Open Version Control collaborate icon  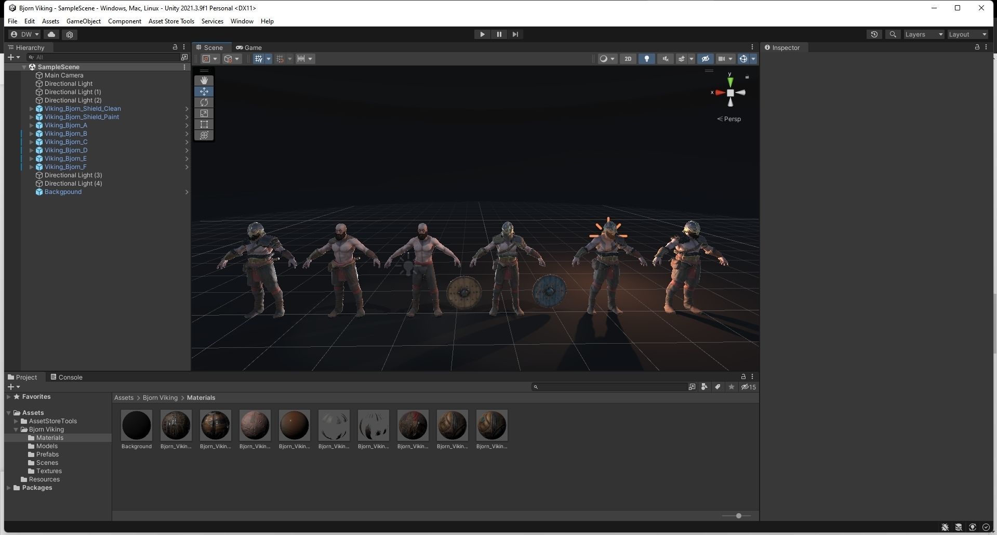[70, 34]
